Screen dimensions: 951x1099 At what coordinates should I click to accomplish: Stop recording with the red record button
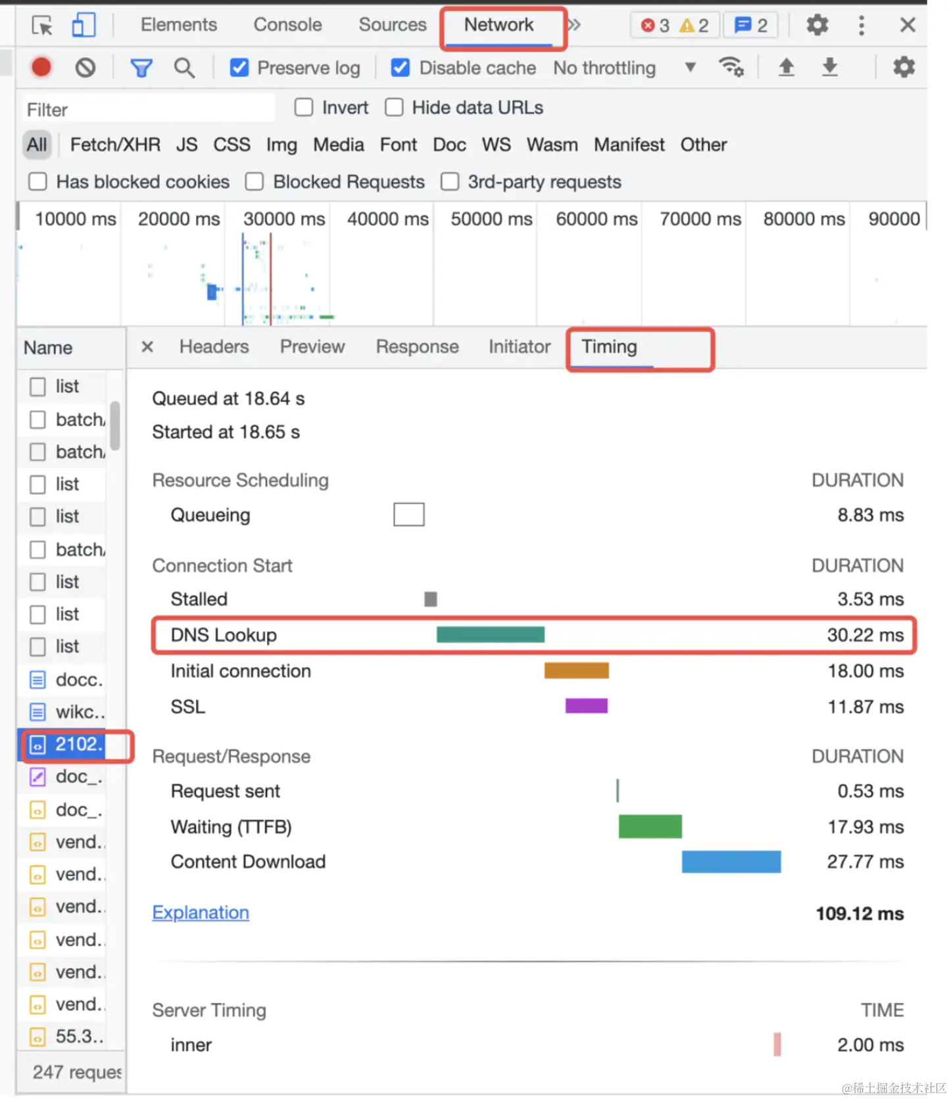pyautogui.click(x=41, y=67)
